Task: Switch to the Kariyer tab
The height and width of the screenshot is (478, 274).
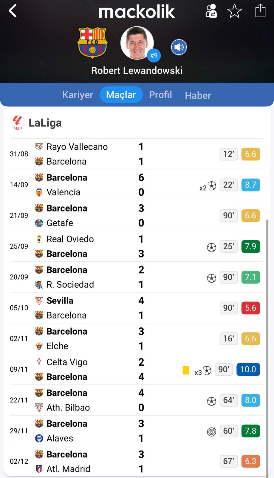Action: coord(78,95)
